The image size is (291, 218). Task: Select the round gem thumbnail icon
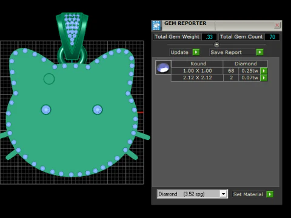coord(163,67)
